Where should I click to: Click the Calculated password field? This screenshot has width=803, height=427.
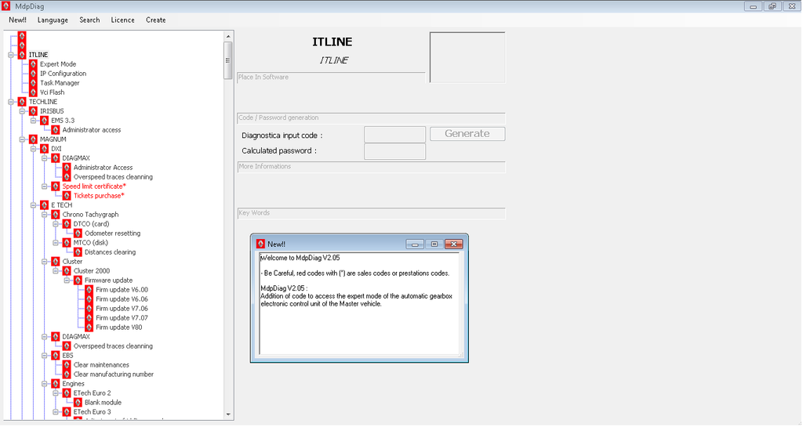(394, 151)
